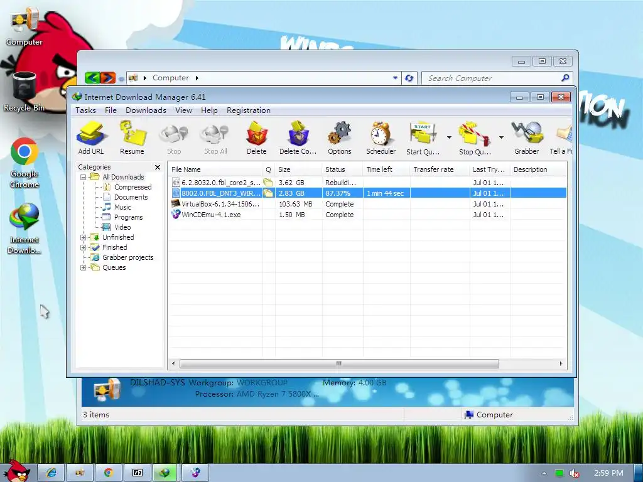
Task: Click Internet Download Manager desktop shortcut
Action: (x=24, y=228)
